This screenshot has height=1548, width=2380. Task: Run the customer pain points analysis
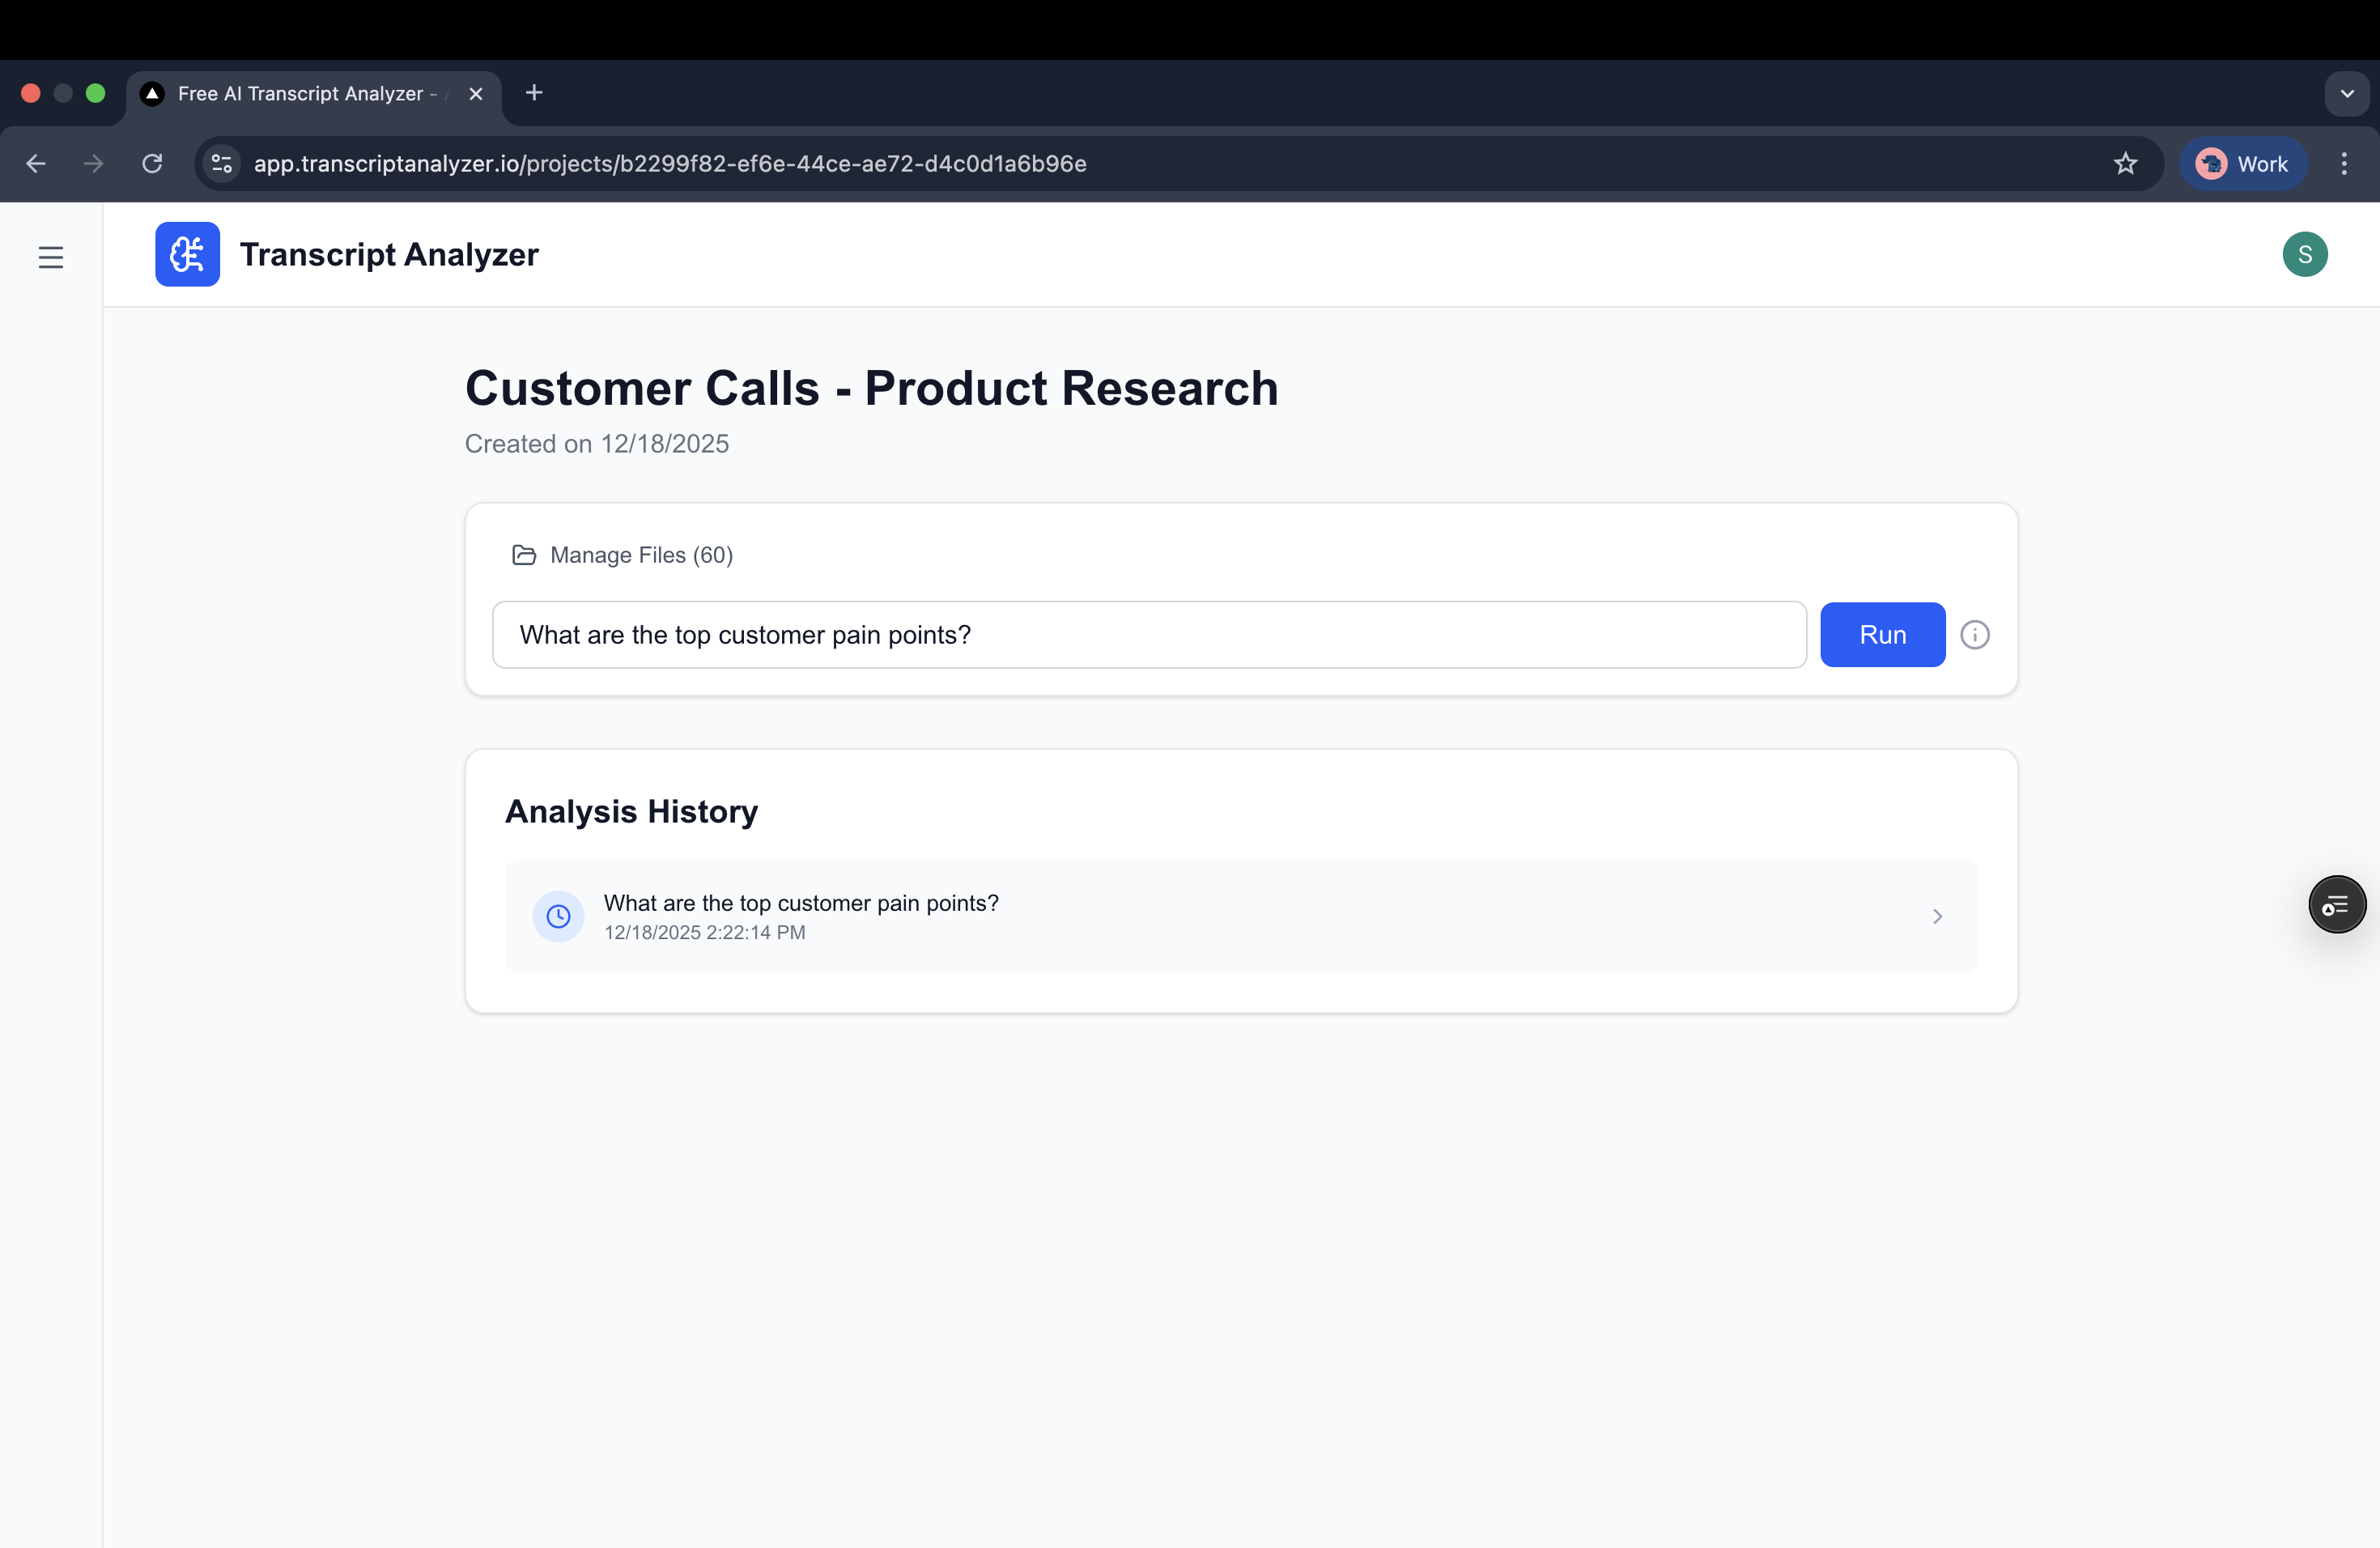tap(1882, 634)
